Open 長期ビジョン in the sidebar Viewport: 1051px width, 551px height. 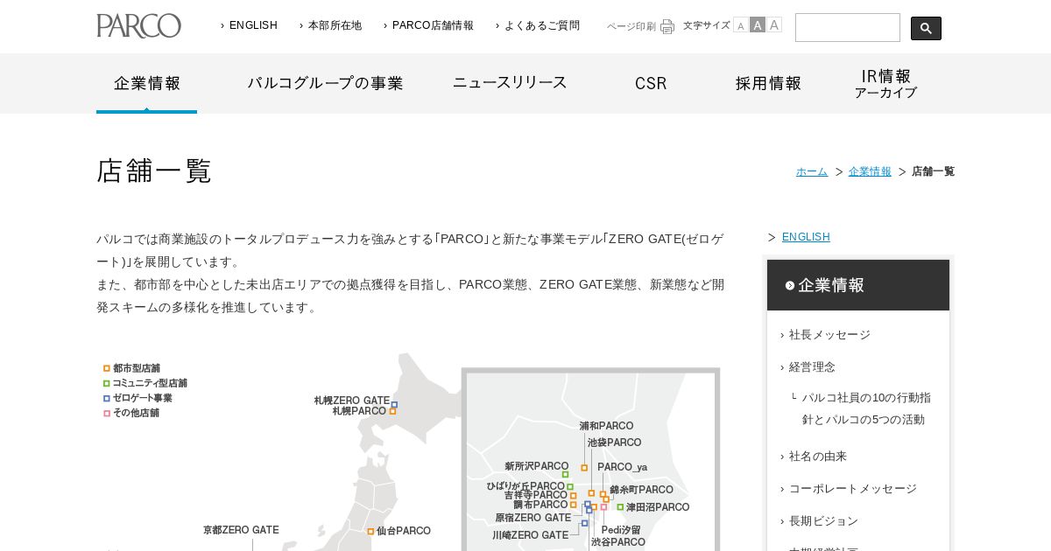tap(823, 521)
